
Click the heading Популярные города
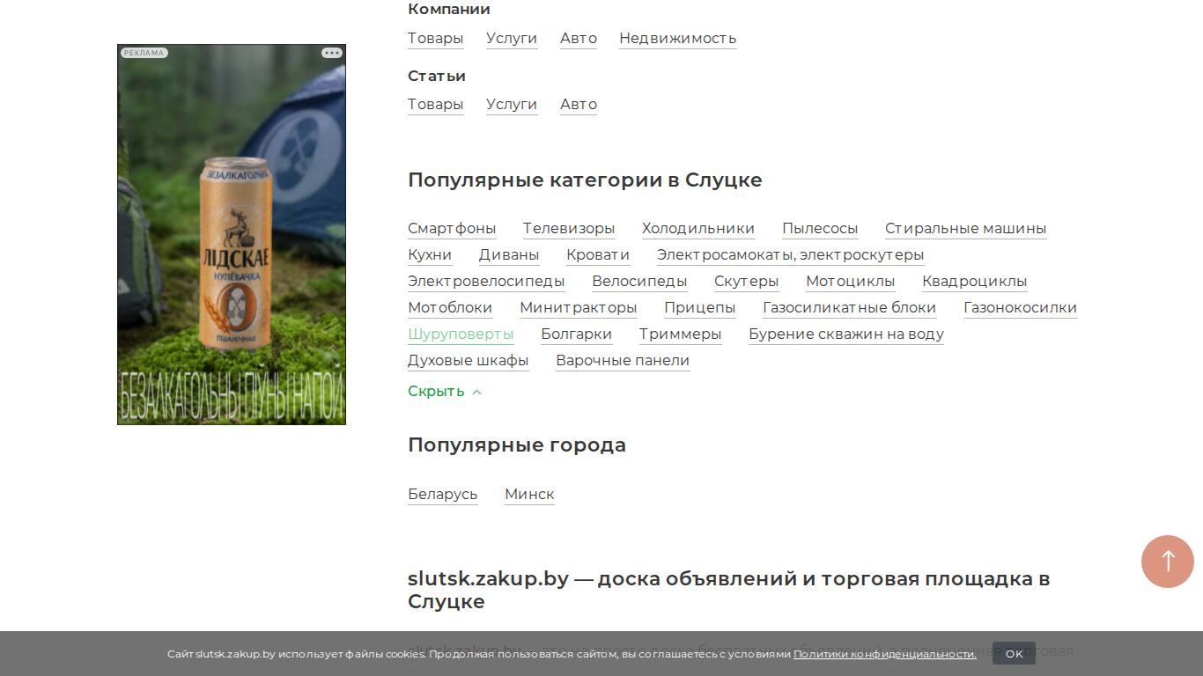point(517,445)
